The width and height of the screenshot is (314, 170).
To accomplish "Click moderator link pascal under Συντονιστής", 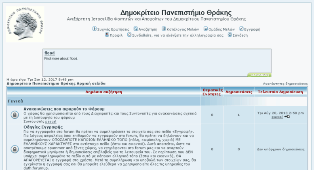I will click(x=51, y=121).
